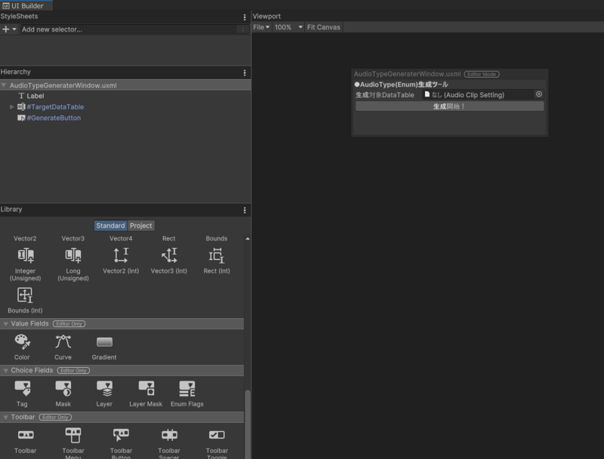Open the Hierarchy panel options menu
The height and width of the screenshot is (459, 604).
click(x=243, y=71)
